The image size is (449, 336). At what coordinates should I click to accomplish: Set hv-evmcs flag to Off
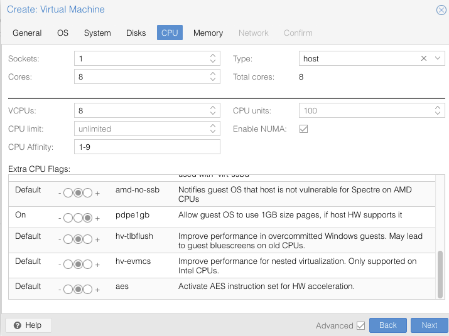click(x=68, y=265)
